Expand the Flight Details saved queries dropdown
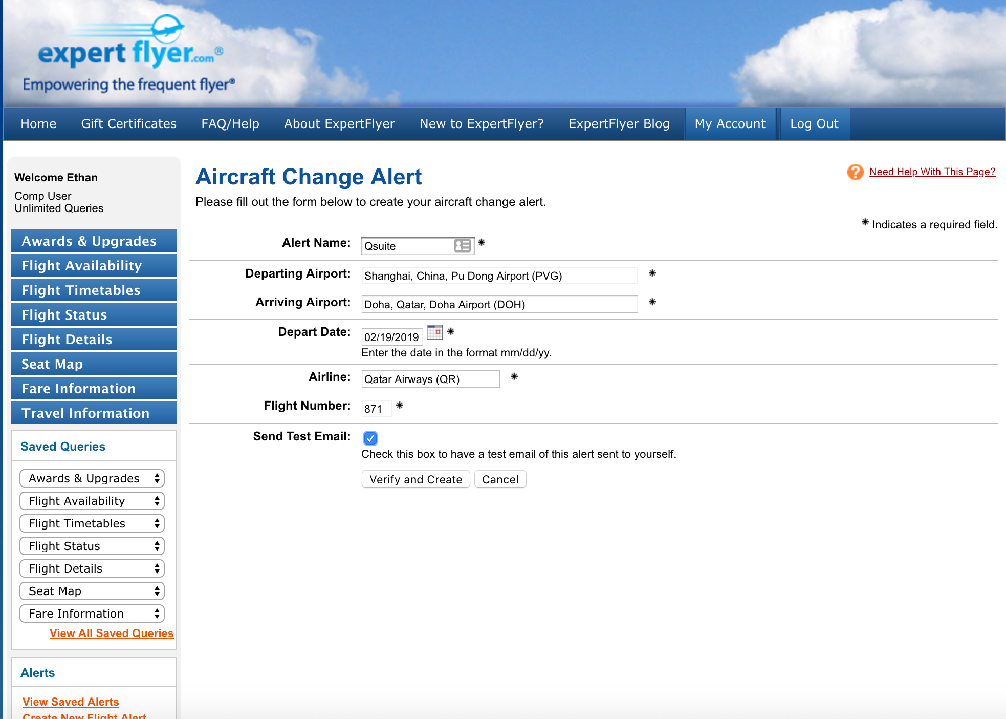Viewport: 1006px width, 719px height. tap(92, 568)
